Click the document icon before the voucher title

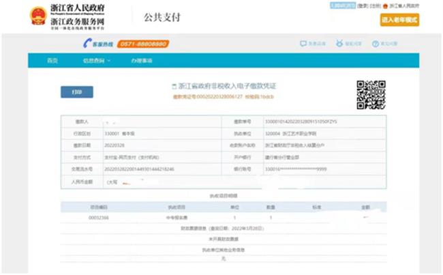(173, 87)
